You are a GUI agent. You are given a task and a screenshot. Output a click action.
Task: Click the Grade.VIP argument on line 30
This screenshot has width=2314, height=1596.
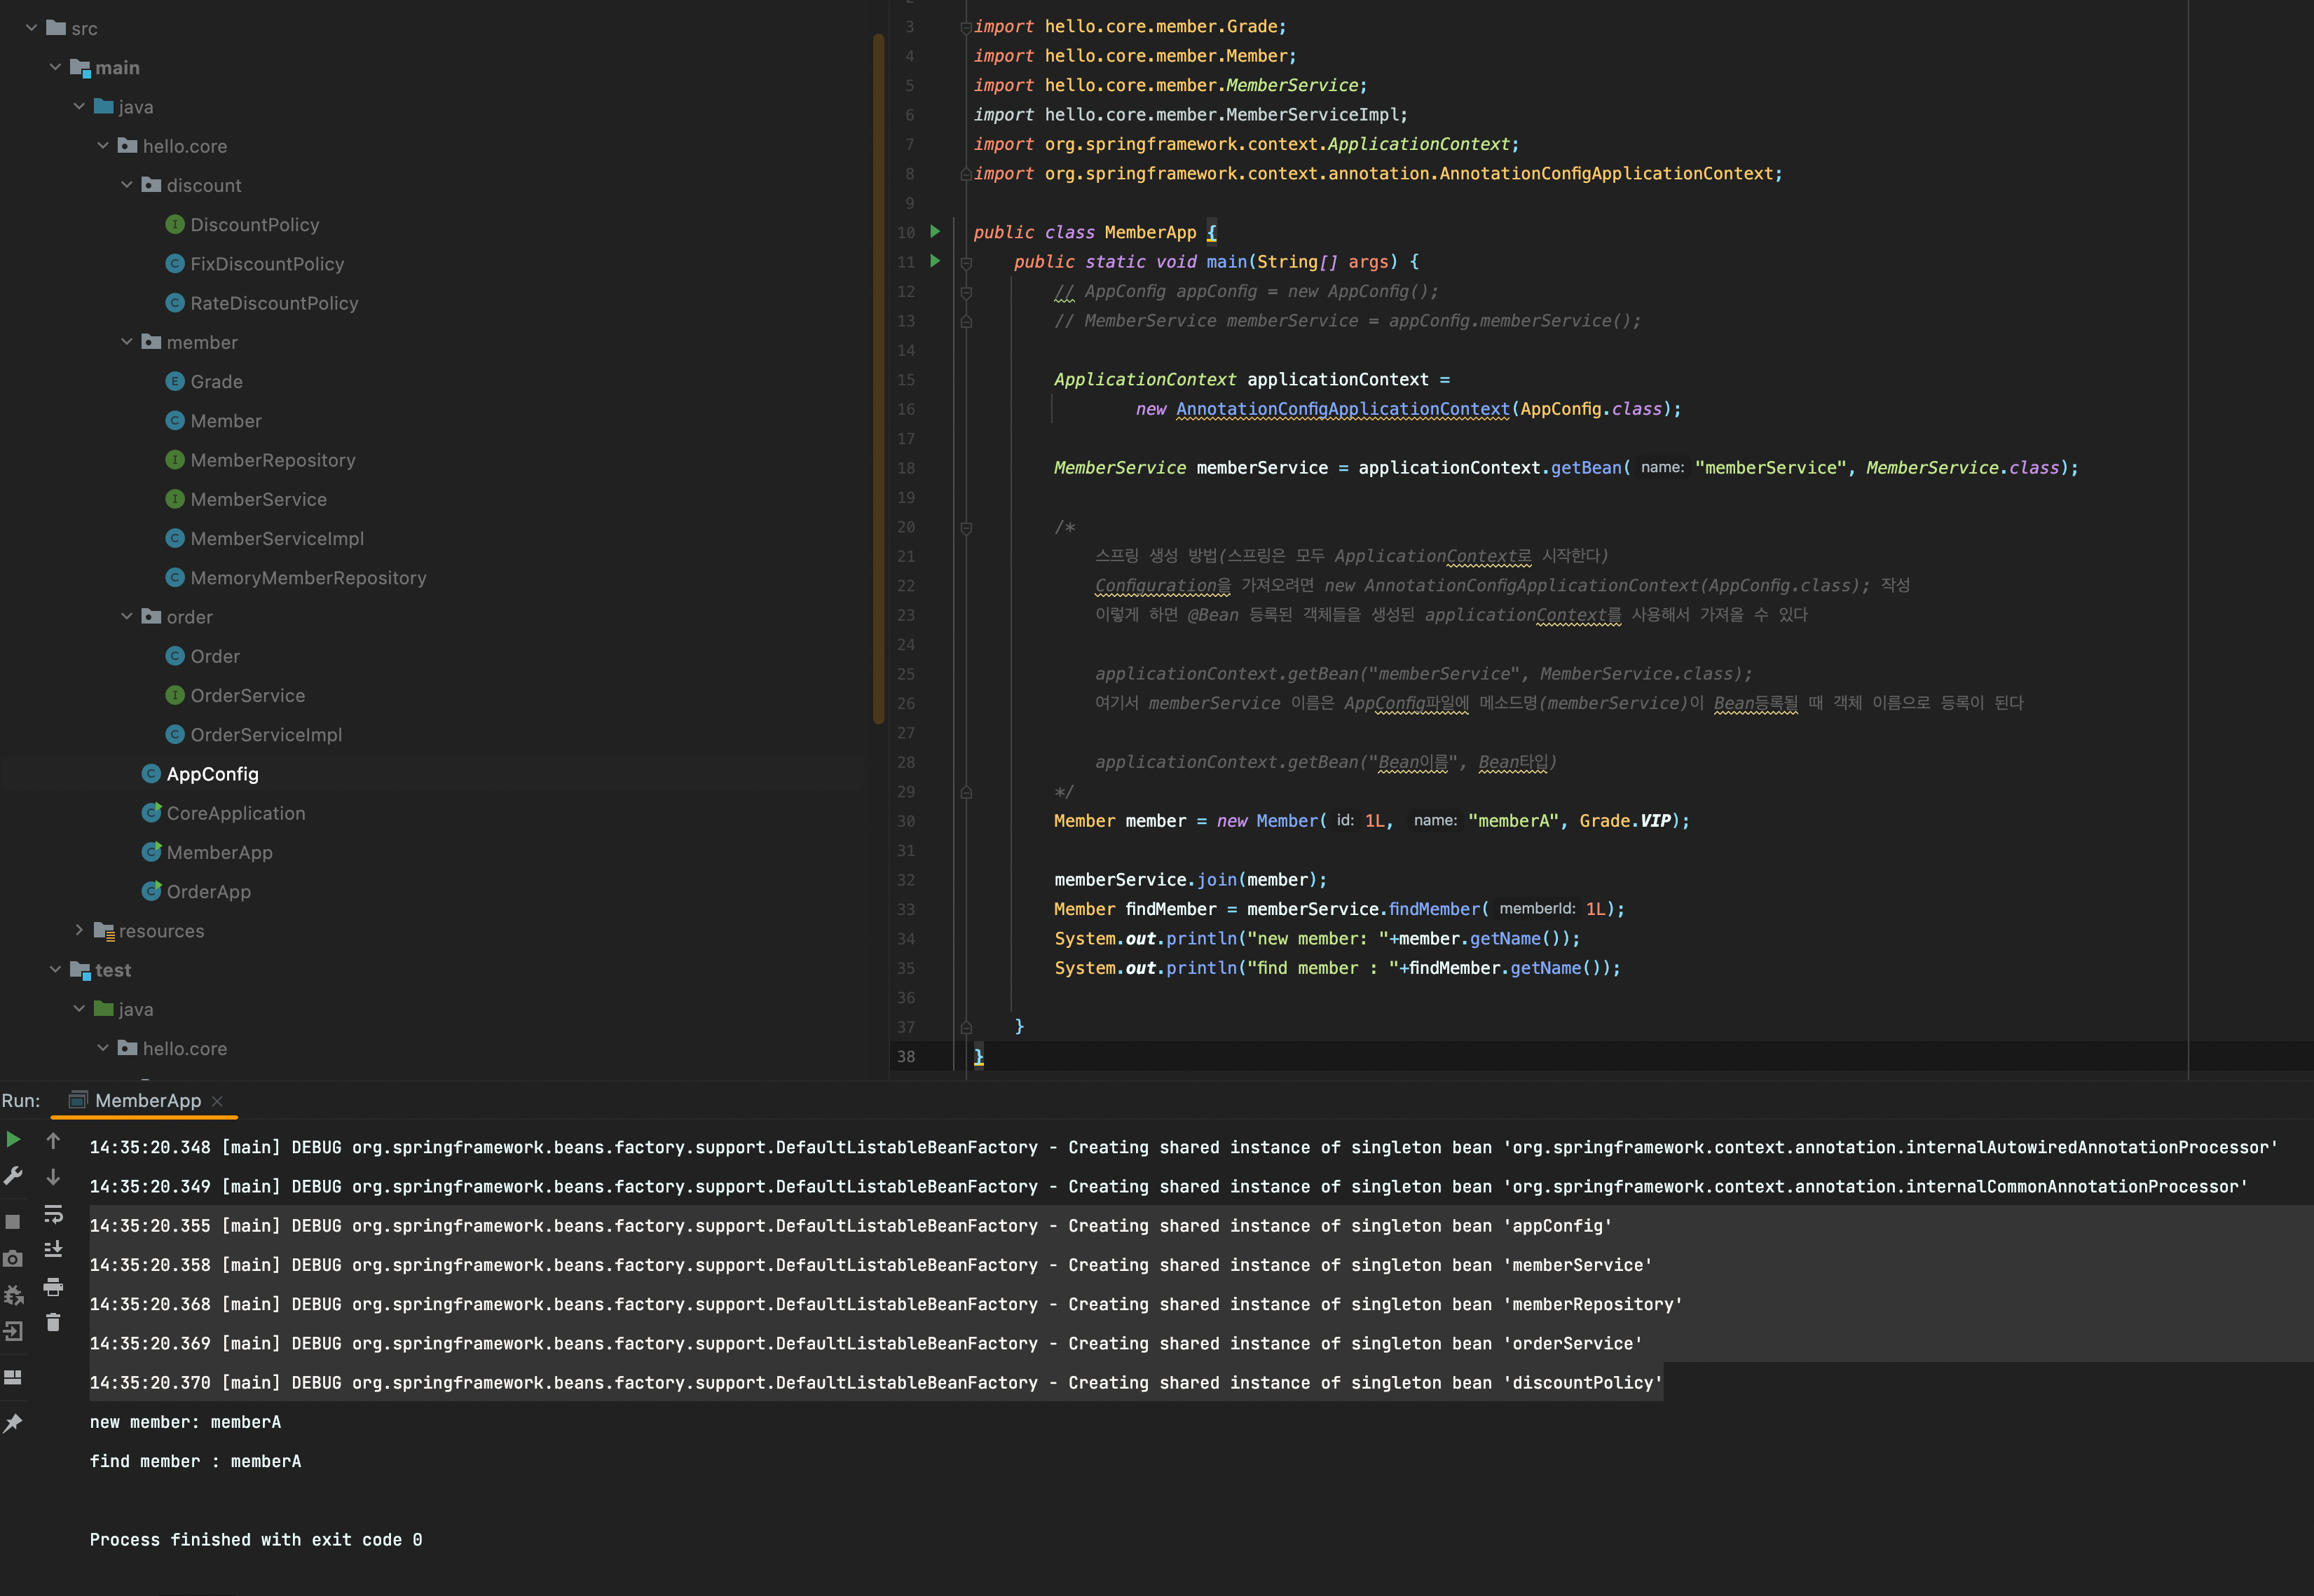1625,821
